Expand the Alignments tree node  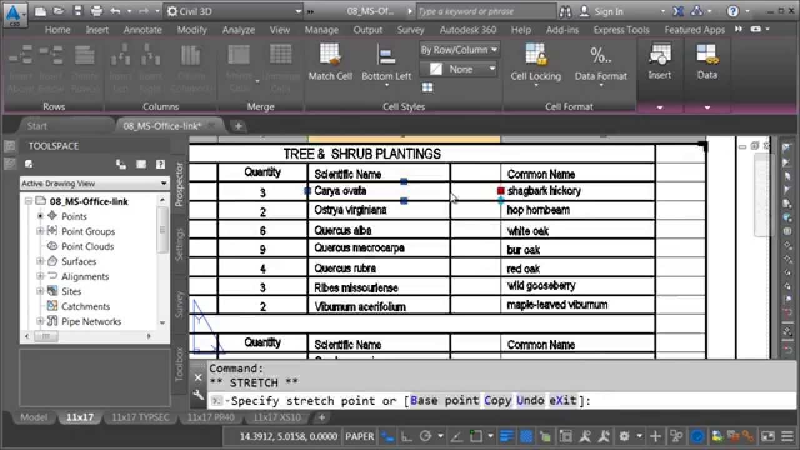point(41,276)
